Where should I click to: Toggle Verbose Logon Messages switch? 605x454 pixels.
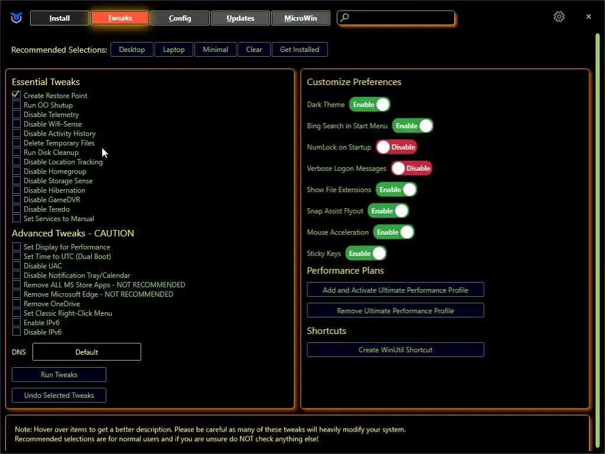pos(411,168)
